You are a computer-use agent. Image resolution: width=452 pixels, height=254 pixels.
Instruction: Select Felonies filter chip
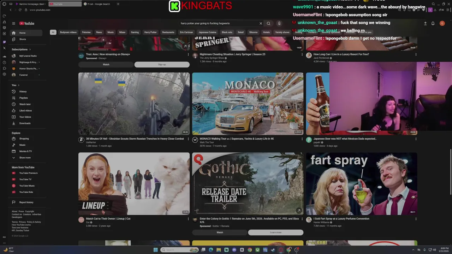(87, 32)
